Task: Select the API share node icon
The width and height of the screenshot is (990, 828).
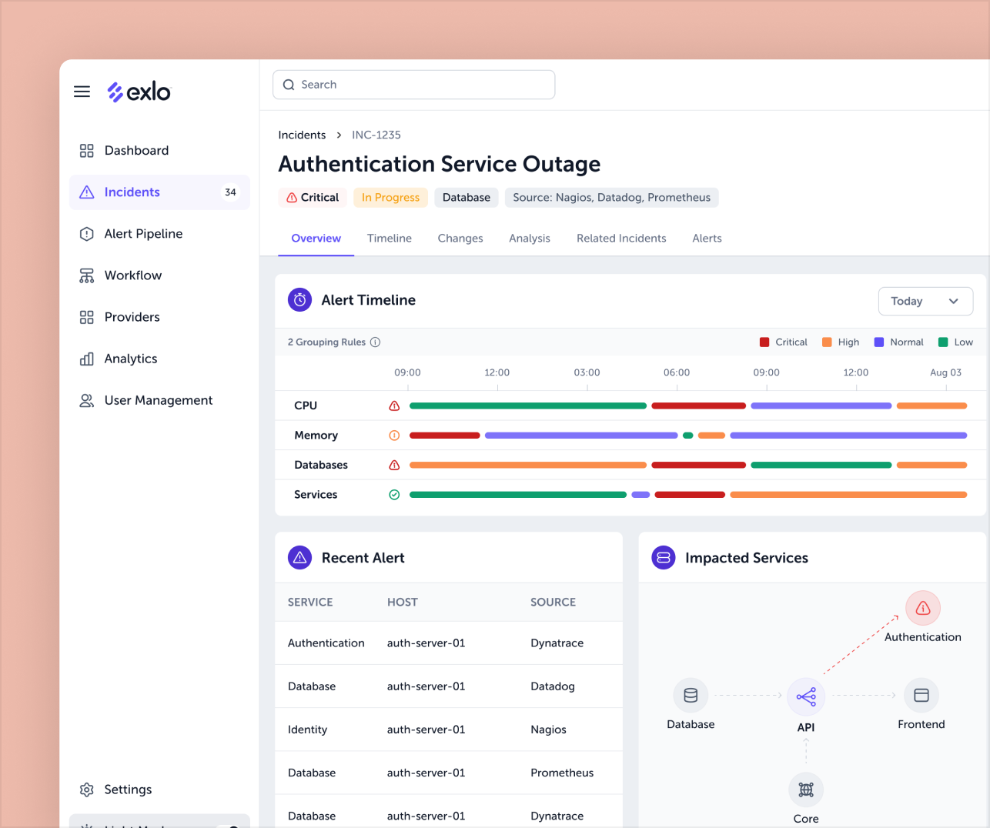Action: [x=806, y=697]
